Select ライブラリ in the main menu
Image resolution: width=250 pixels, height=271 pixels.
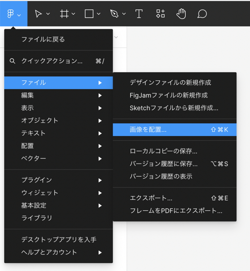(37, 218)
